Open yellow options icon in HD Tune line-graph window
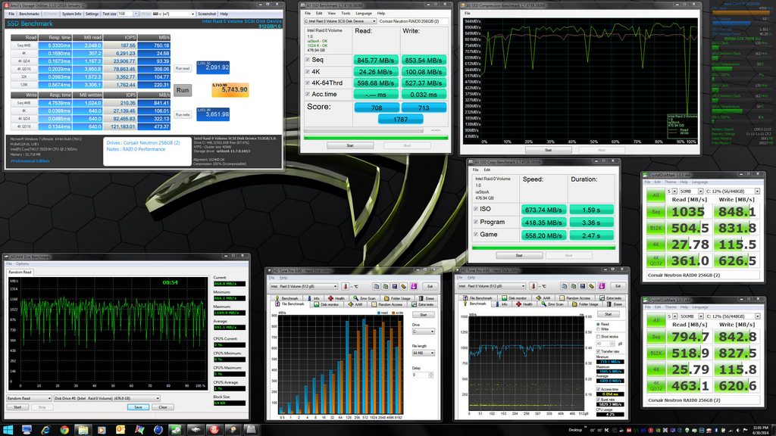The width and height of the screenshot is (776, 436). click(x=592, y=285)
